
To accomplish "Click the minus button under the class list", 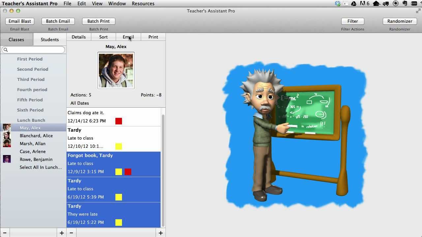I will (5, 233).
